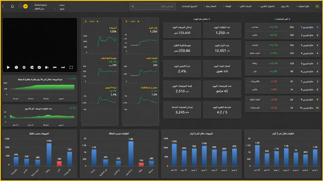The height and width of the screenshot is (181, 323).
Task: Click the +12.5% badge on sales growth chart
Action: click(x=72, y=79)
